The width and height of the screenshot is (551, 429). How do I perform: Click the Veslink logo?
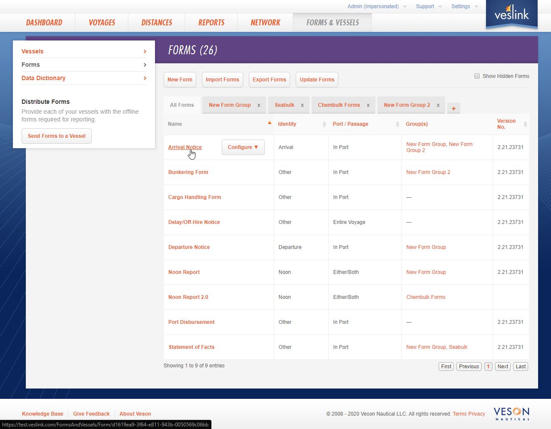tap(511, 15)
